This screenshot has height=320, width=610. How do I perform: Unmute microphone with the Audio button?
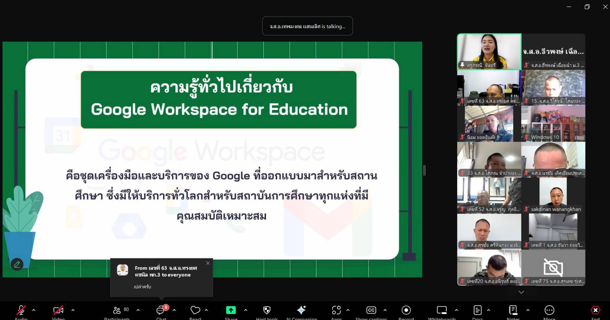21,310
